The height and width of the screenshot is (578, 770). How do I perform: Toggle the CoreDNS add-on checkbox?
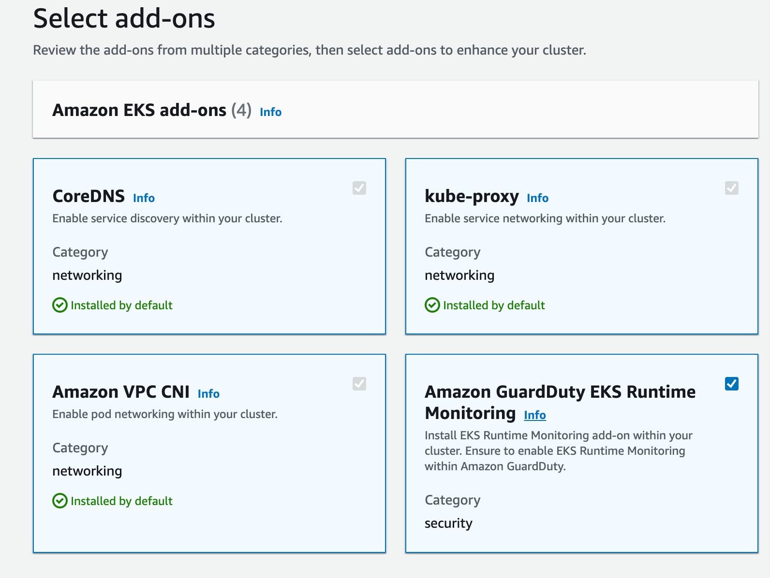tap(359, 188)
